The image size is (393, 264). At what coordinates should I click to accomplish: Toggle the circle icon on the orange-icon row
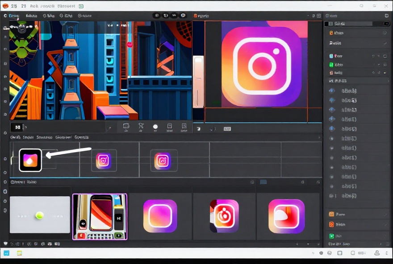pos(385,33)
